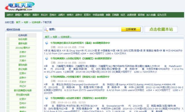Image resolution: width=185 pixels, height=112 pixels.
Task: Select 2019必看热片 in the sidebar
Action: pos(23,48)
